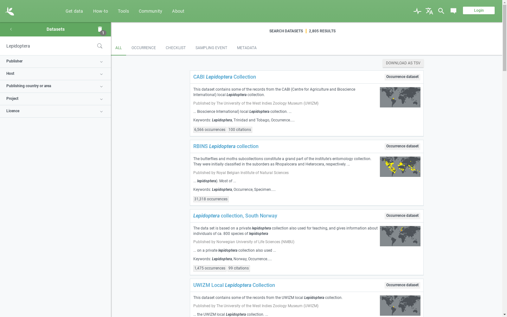The image size is (507, 317).
Task: Open CABI Lepidoptera Collection dataset
Action: 225,77
